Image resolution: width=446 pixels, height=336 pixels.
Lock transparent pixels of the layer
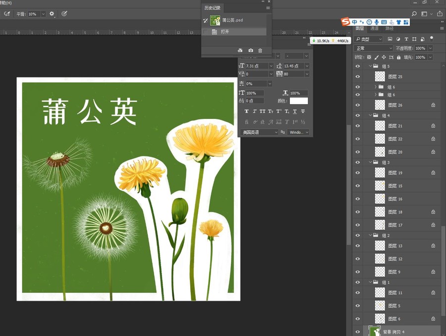369,57
